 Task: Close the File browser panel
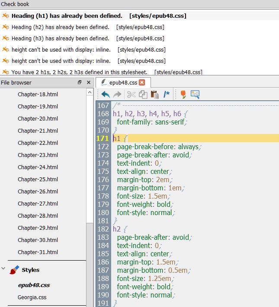[x=89, y=82]
